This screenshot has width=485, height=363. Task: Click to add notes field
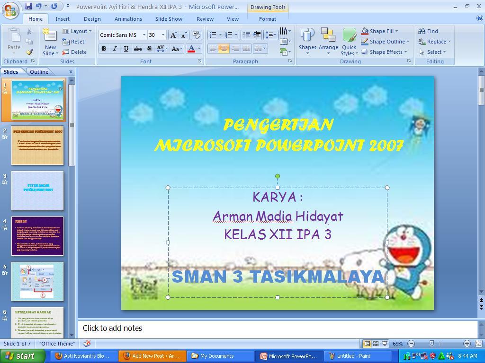[x=278, y=329]
